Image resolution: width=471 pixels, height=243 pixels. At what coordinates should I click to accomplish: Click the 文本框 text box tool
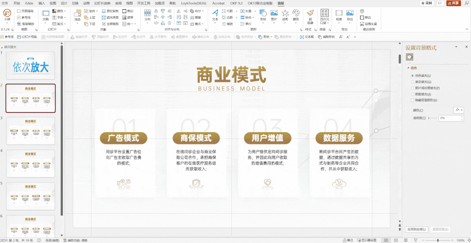307,37
